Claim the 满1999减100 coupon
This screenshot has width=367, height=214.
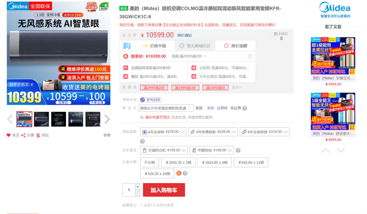click(185, 88)
